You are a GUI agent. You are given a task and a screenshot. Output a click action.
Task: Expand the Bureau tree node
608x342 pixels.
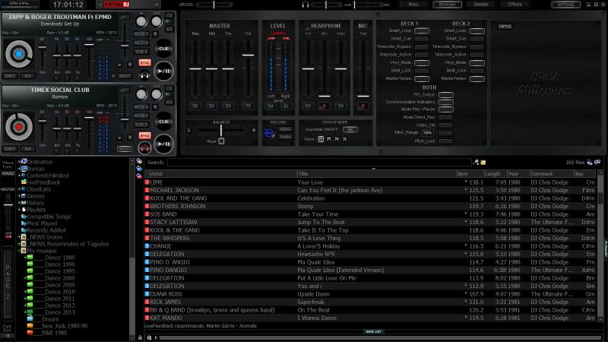pyautogui.click(x=19, y=169)
